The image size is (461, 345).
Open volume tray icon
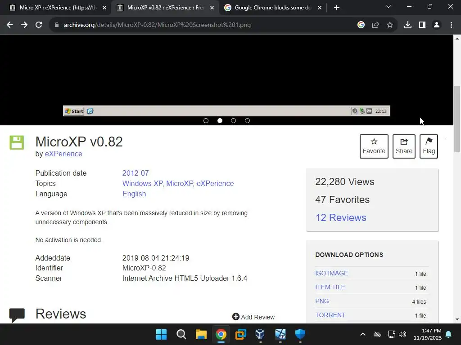coord(402,334)
